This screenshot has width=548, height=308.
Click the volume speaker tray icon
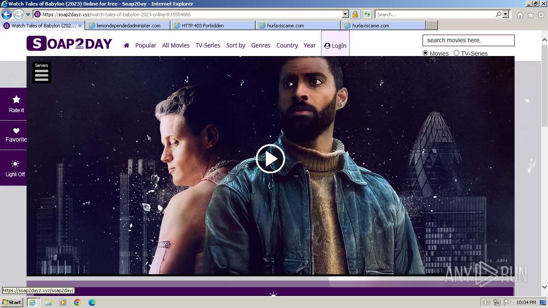coord(487,302)
